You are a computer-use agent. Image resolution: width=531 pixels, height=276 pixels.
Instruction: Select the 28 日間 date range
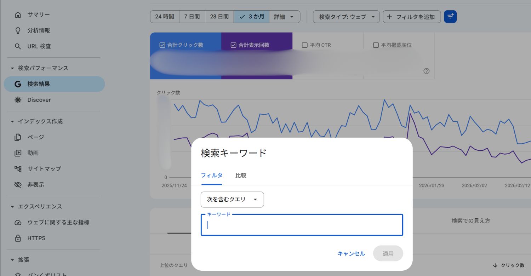pyautogui.click(x=219, y=17)
